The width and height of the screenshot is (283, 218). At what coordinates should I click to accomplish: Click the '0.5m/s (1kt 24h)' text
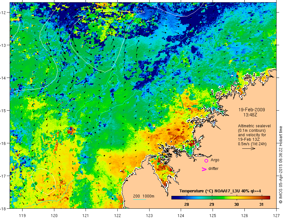pyautogui.click(x=252, y=144)
